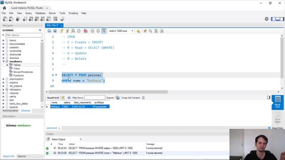Execute the query with the lightning bolt
The height and width of the screenshot is (160, 285).
pyautogui.click(x=62, y=31)
